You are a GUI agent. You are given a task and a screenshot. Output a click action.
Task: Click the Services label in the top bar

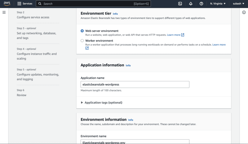(x=27, y=4)
